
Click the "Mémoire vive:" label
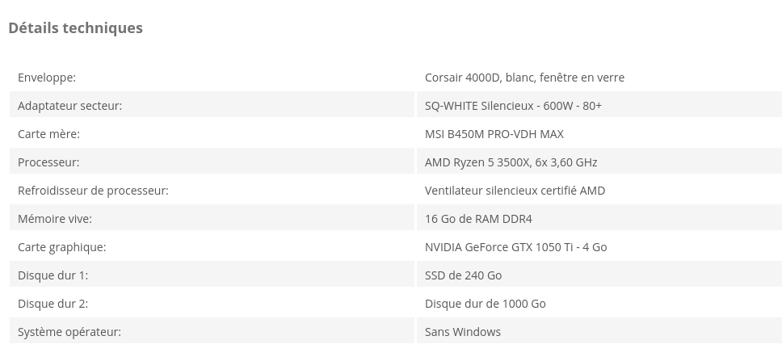click(55, 219)
